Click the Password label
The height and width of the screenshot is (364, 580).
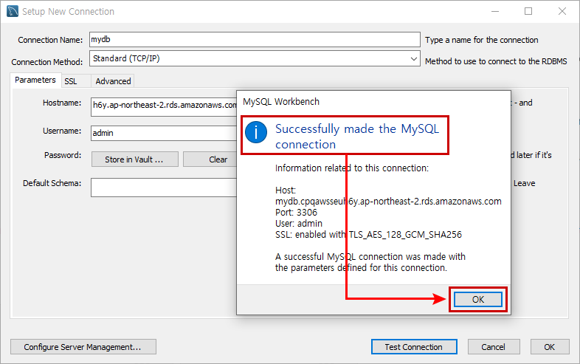pyautogui.click(x=63, y=155)
